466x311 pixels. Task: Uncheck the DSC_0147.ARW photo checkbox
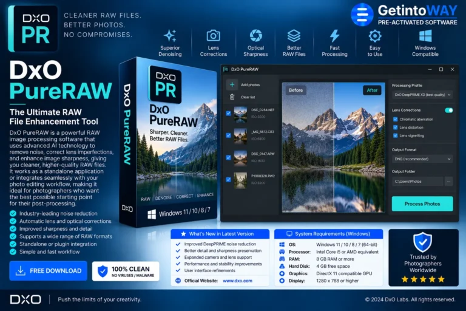(228, 157)
